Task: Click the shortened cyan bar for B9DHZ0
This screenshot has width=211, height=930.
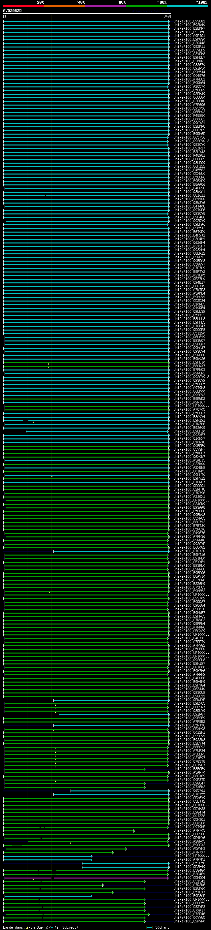Action: point(97,432)
